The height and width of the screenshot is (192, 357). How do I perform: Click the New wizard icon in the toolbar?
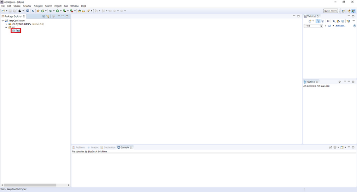(3, 11)
